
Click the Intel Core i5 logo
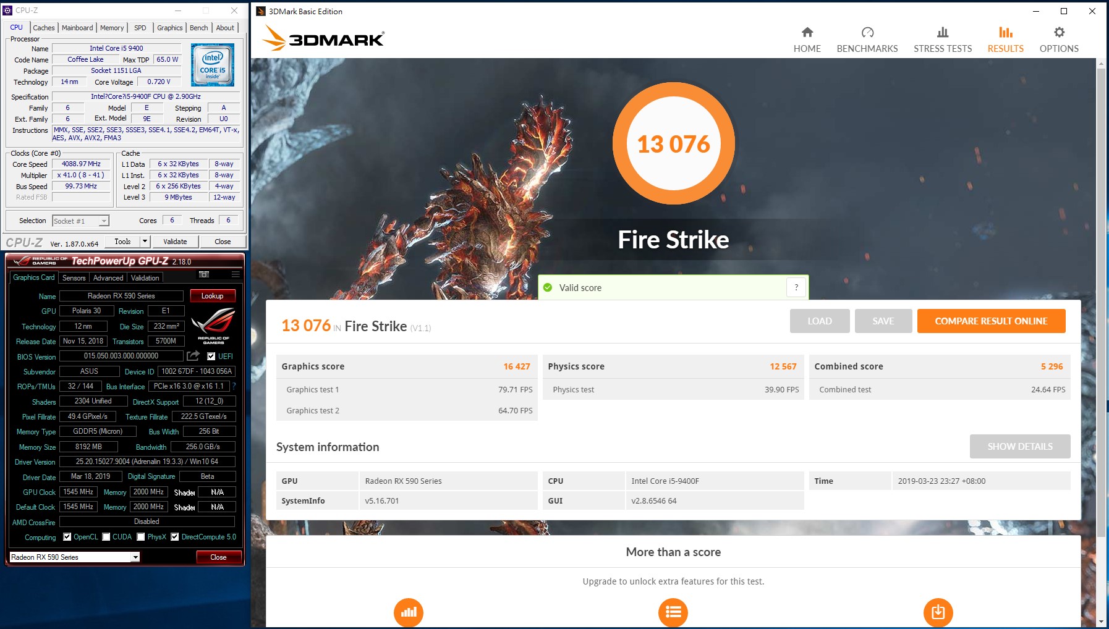212,65
